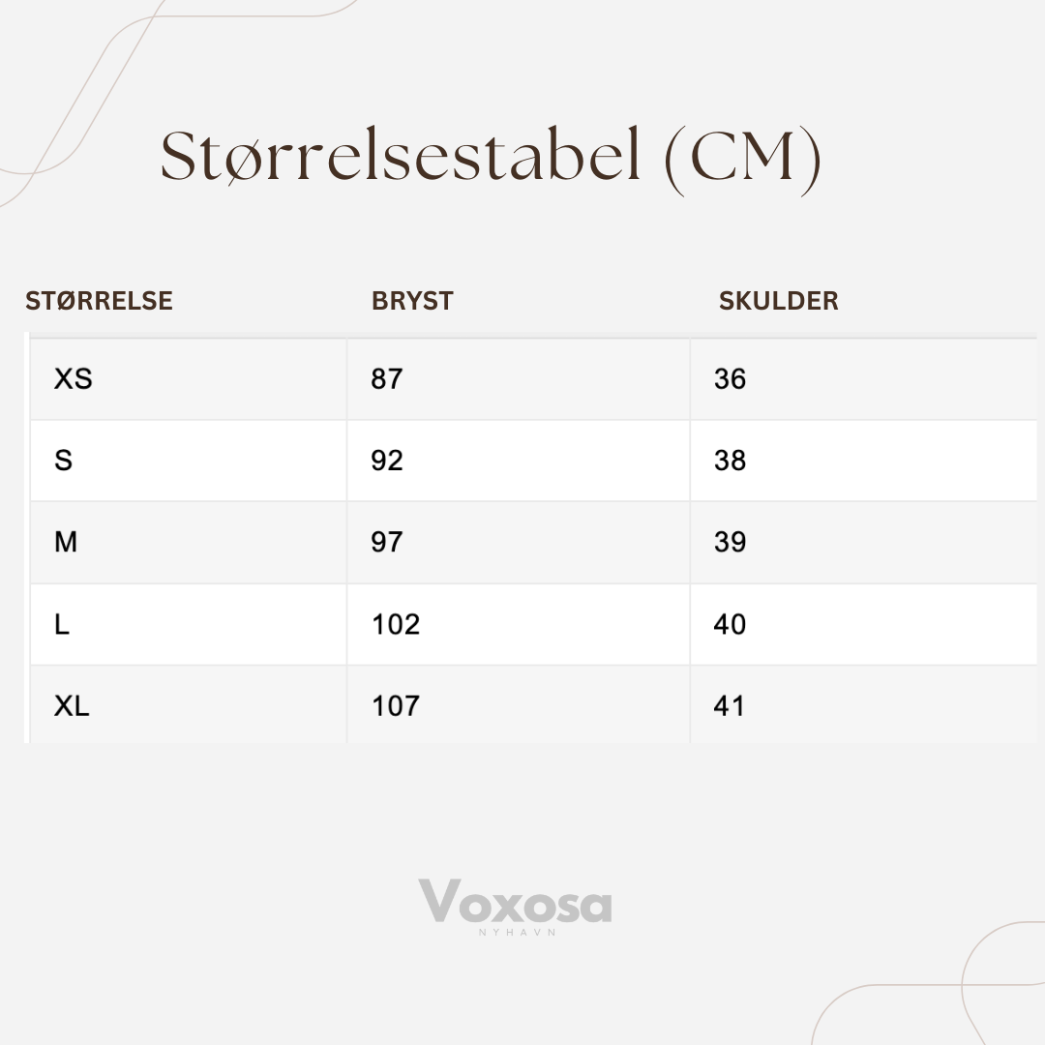Select the STØRRELSE column header

coord(100,301)
